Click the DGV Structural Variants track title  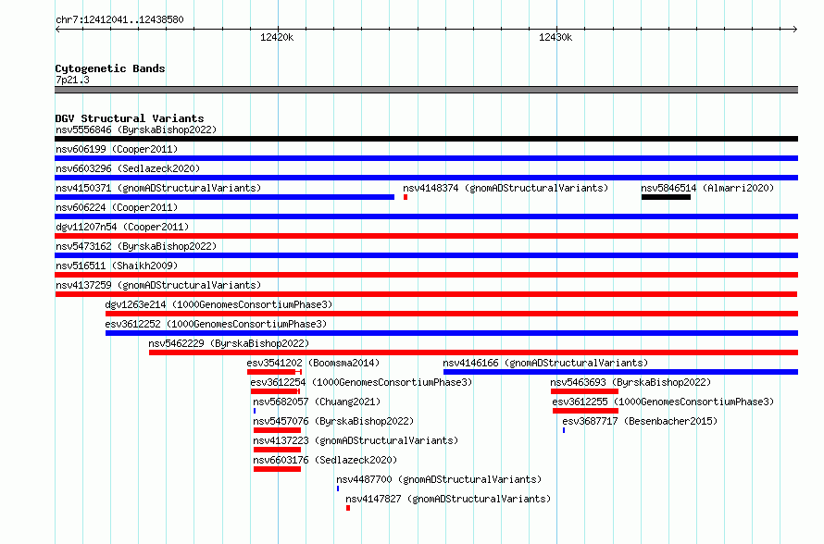click(130, 118)
